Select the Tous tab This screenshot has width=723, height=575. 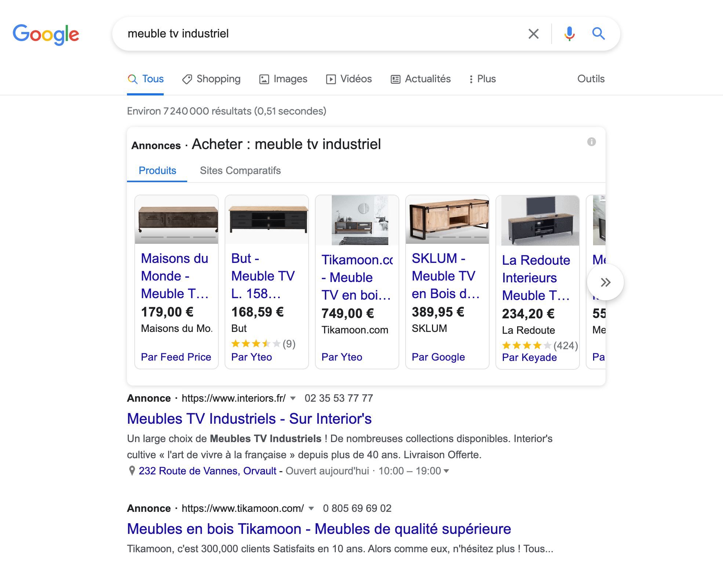pyautogui.click(x=145, y=79)
